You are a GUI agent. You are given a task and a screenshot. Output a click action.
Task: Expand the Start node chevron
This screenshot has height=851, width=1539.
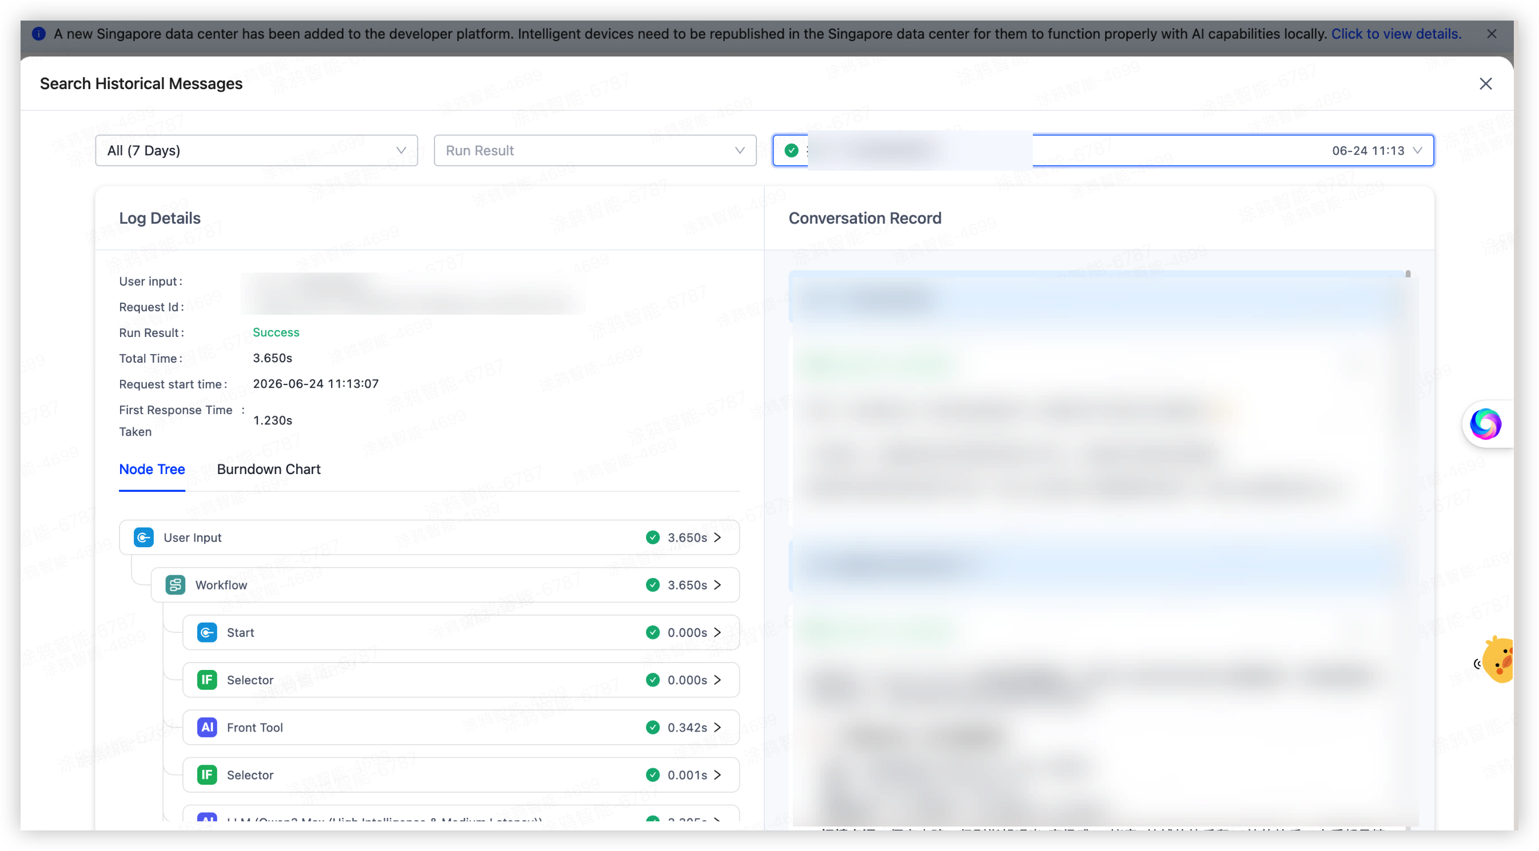717,632
